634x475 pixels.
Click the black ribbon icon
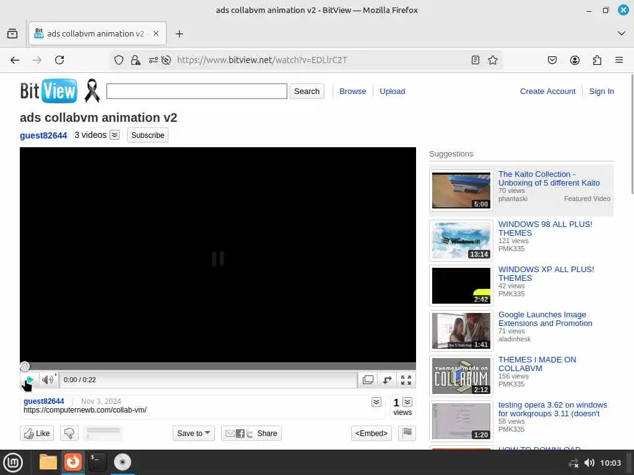(x=92, y=90)
